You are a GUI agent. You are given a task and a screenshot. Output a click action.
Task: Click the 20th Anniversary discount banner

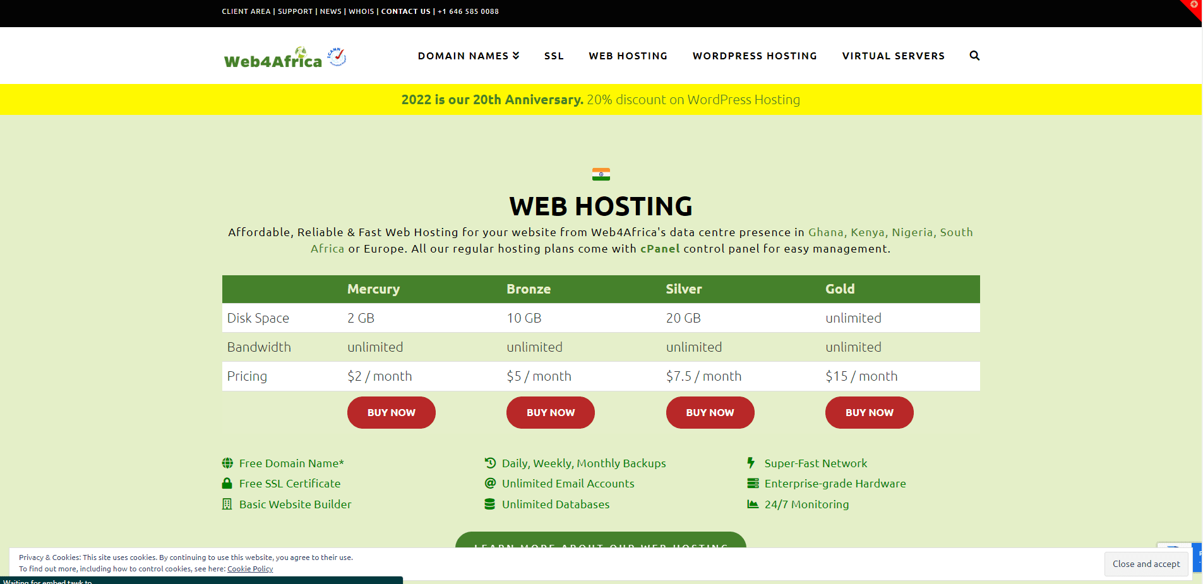(601, 100)
